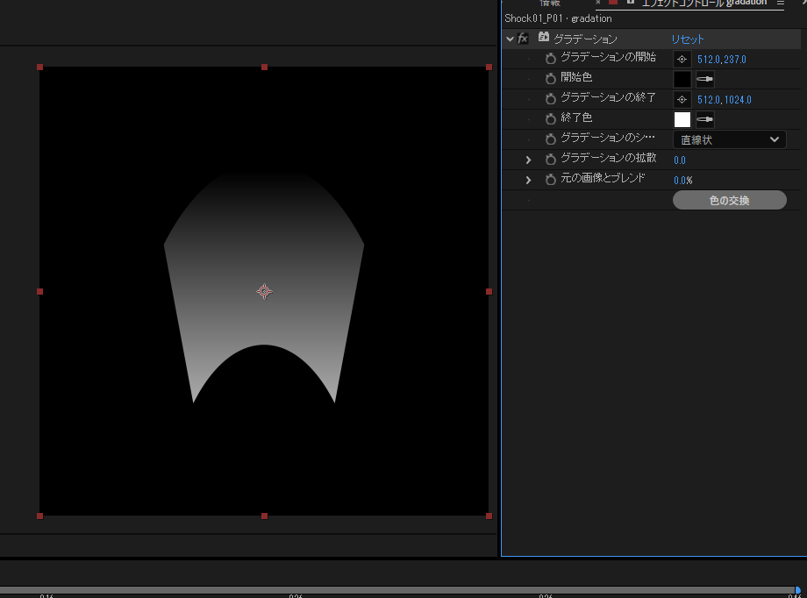Click the crosshair picker for グラデーションの終了
Viewport: 807px width, 598px height.
[x=682, y=99]
